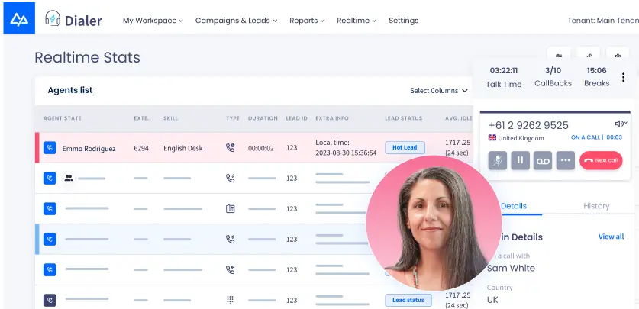Click the Local time 2023-08-30 cell
The height and width of the screenshot is (309, 639).
coord(346,148)
